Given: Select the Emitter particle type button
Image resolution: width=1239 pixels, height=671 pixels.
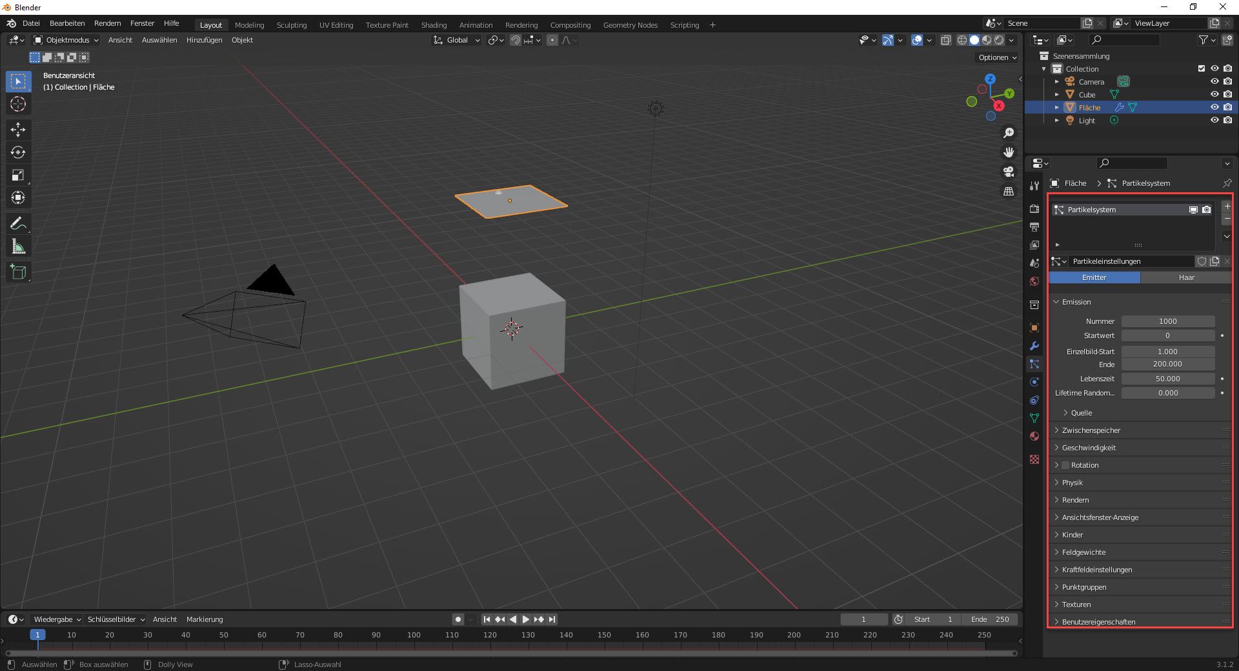Looking at the screenshot, I should (x=1094, y=277).
